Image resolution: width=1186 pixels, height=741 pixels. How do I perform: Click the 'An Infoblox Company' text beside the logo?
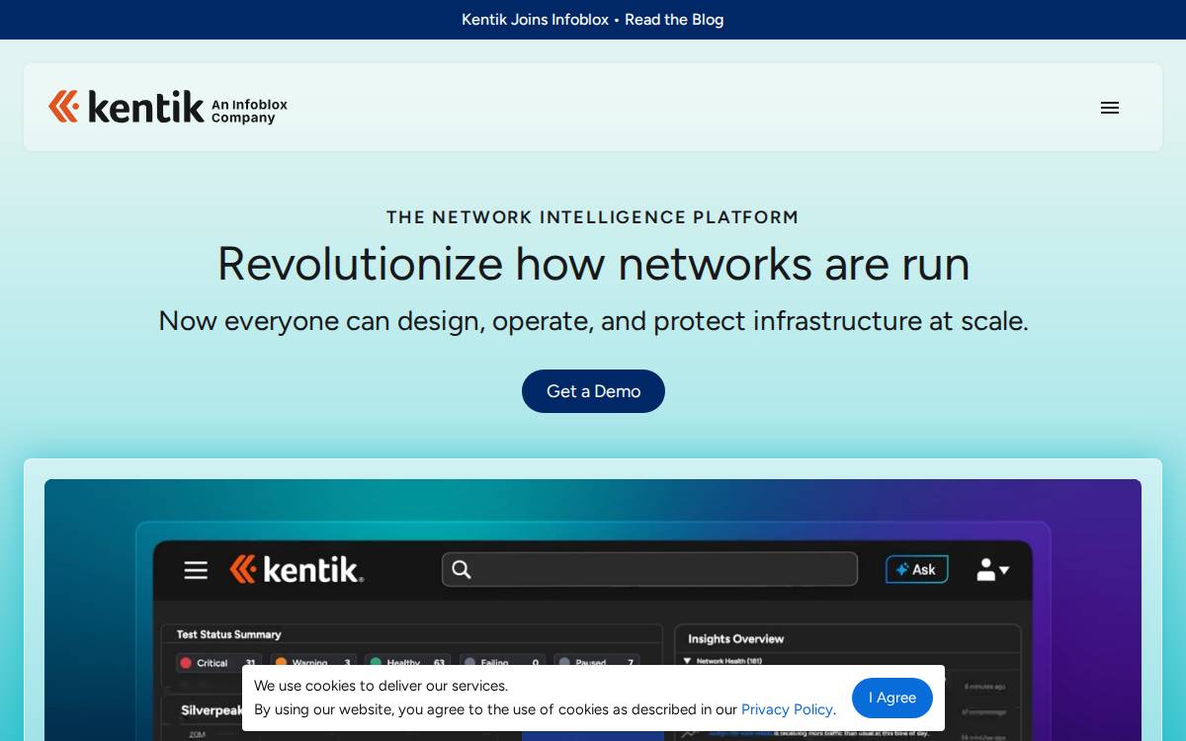(249, 111)
